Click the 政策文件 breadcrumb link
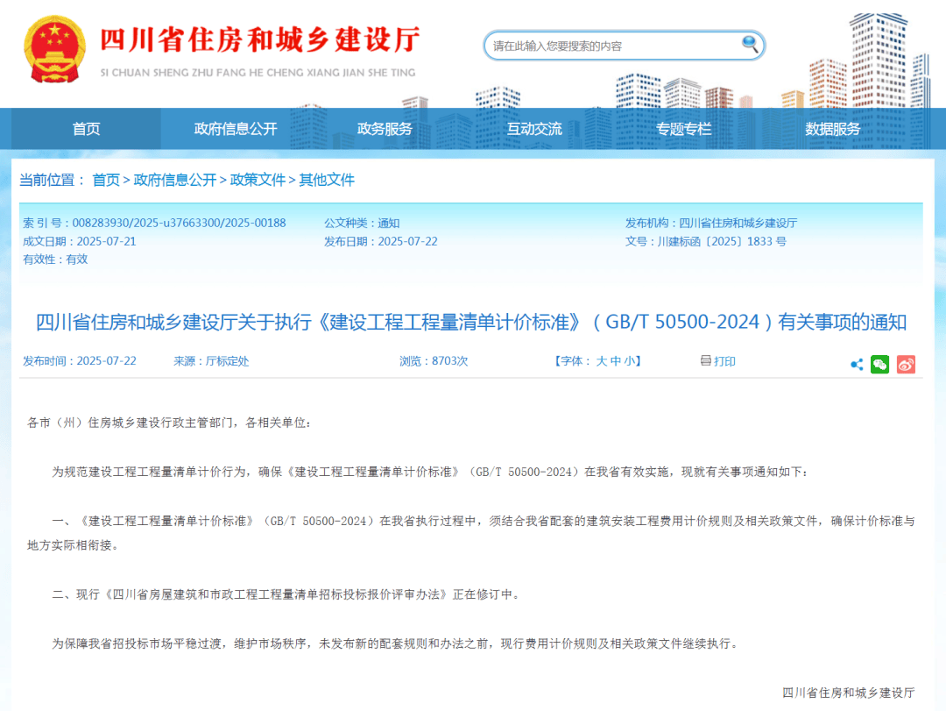This screenshot has height=711, width=946. [258, 180]
